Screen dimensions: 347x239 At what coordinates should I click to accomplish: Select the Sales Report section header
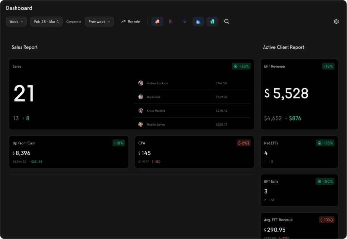pos(24,47)
